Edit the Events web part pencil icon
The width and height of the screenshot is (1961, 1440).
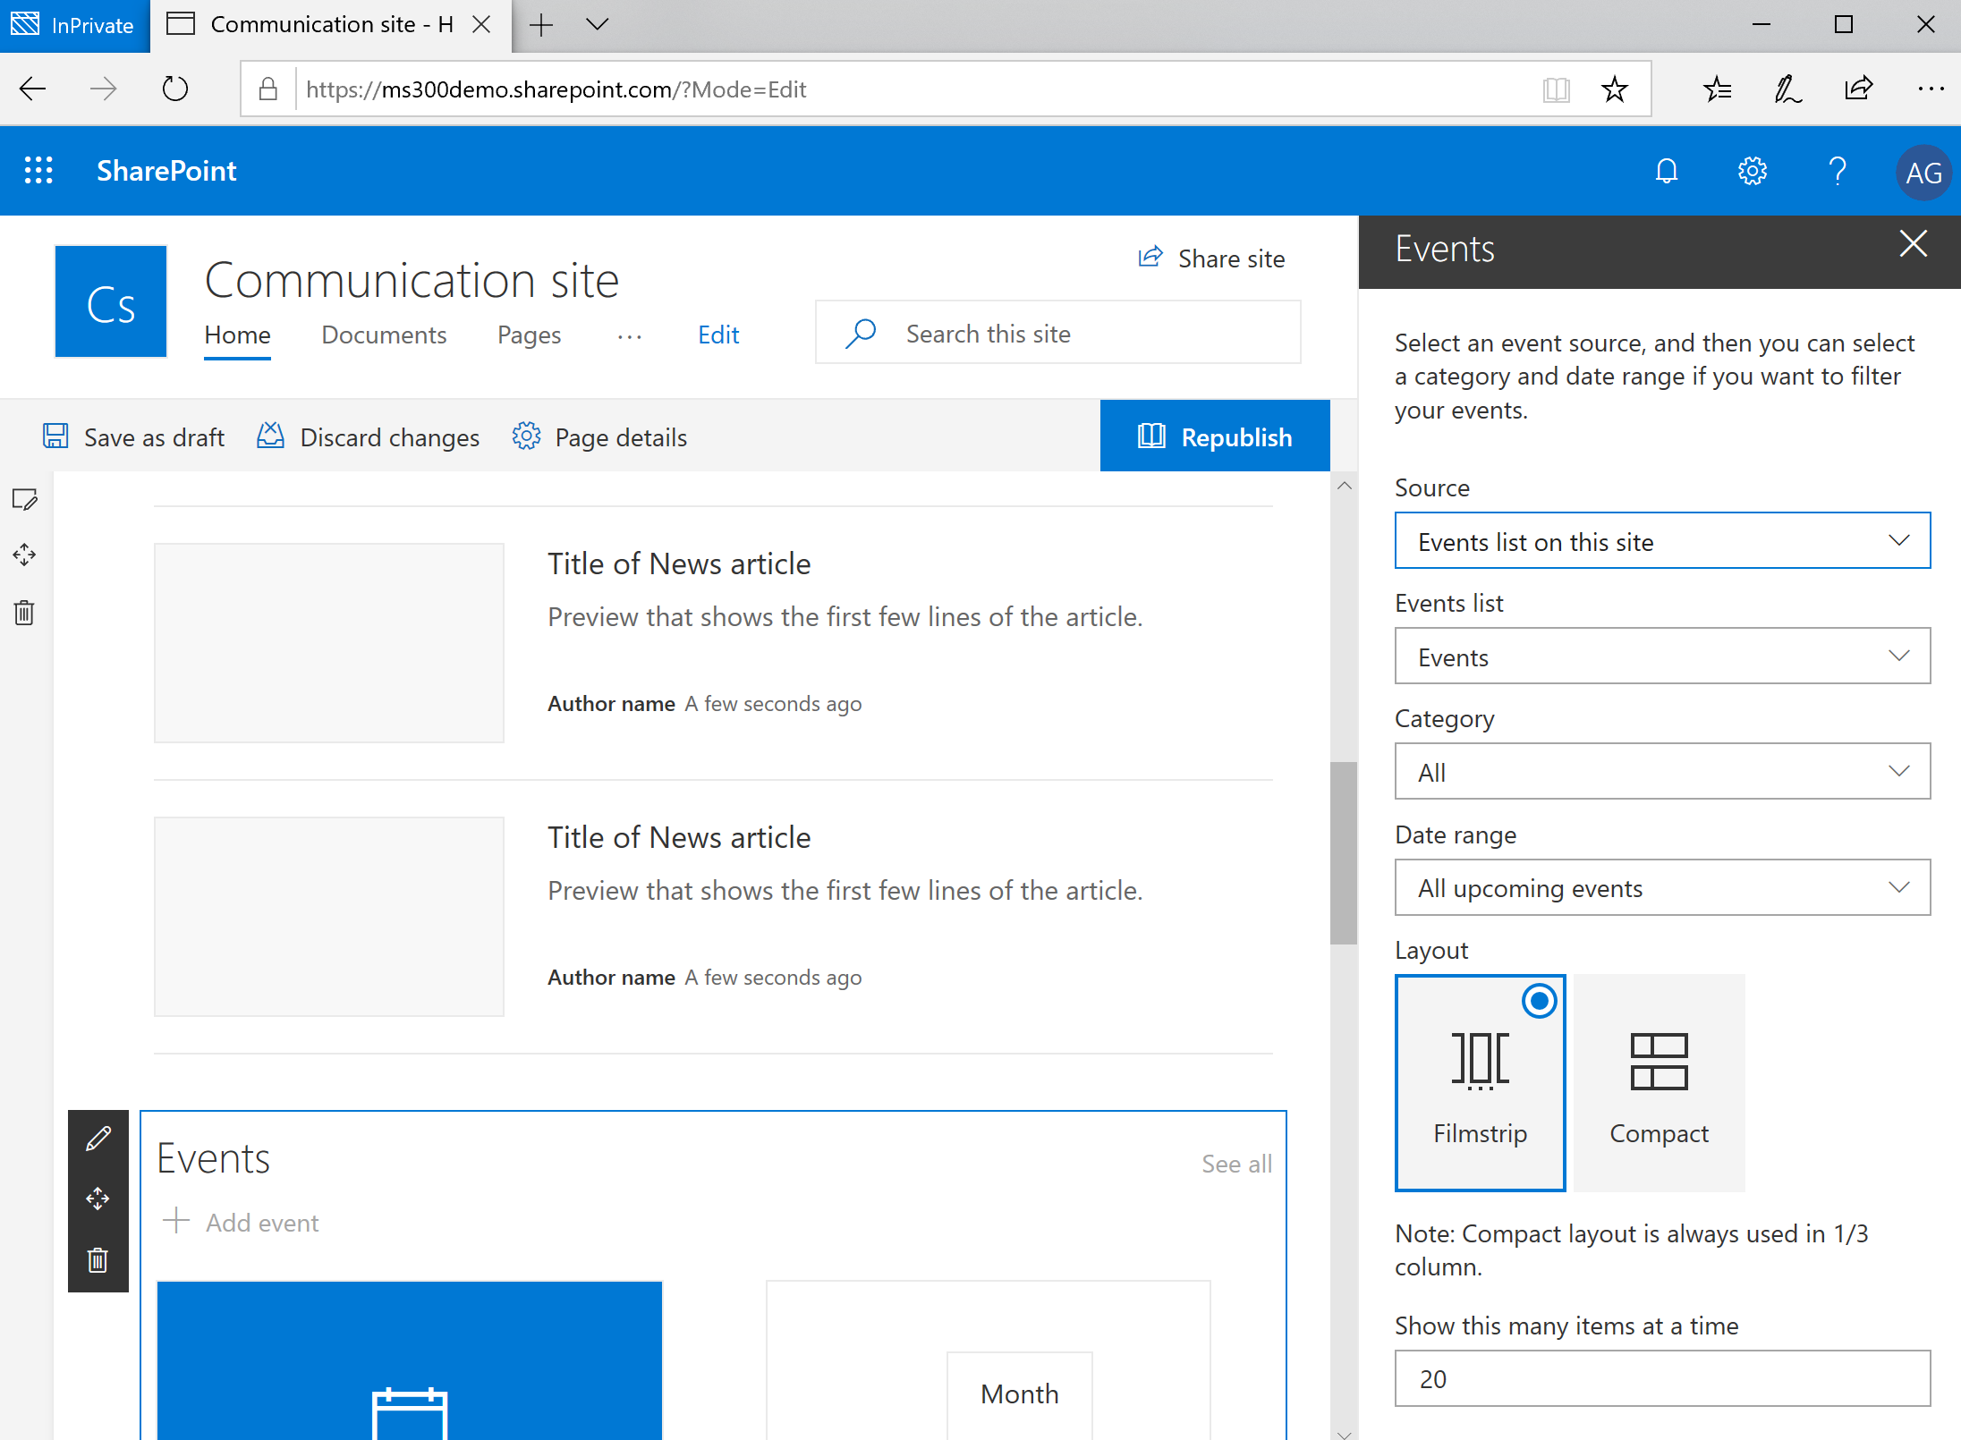pos(98,1139)
